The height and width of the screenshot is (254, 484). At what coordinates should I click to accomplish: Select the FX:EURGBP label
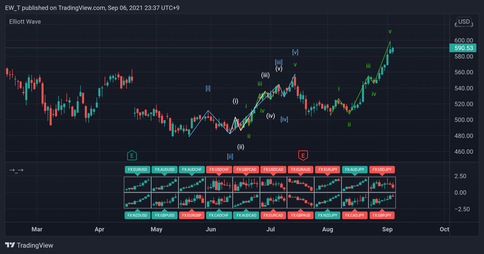tap(192, 215)
